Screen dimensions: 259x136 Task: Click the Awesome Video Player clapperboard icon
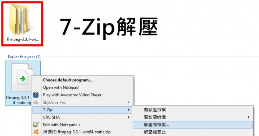[x=36, y=95]
